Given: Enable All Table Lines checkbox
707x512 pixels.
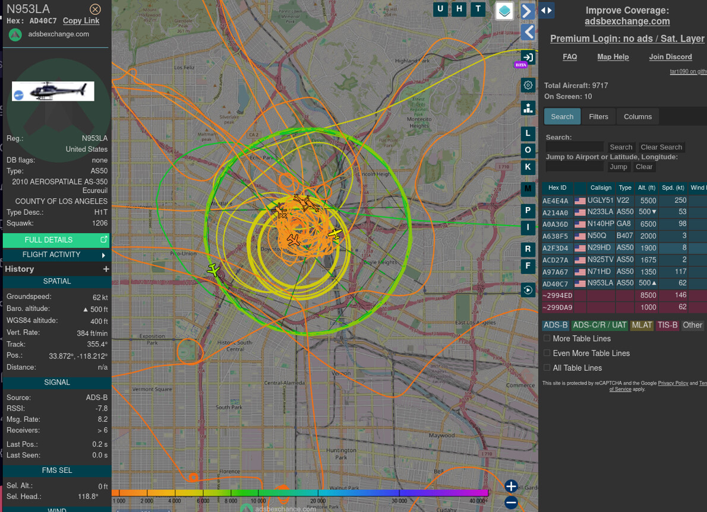Looking at the screenshot, I should point(547,368).
